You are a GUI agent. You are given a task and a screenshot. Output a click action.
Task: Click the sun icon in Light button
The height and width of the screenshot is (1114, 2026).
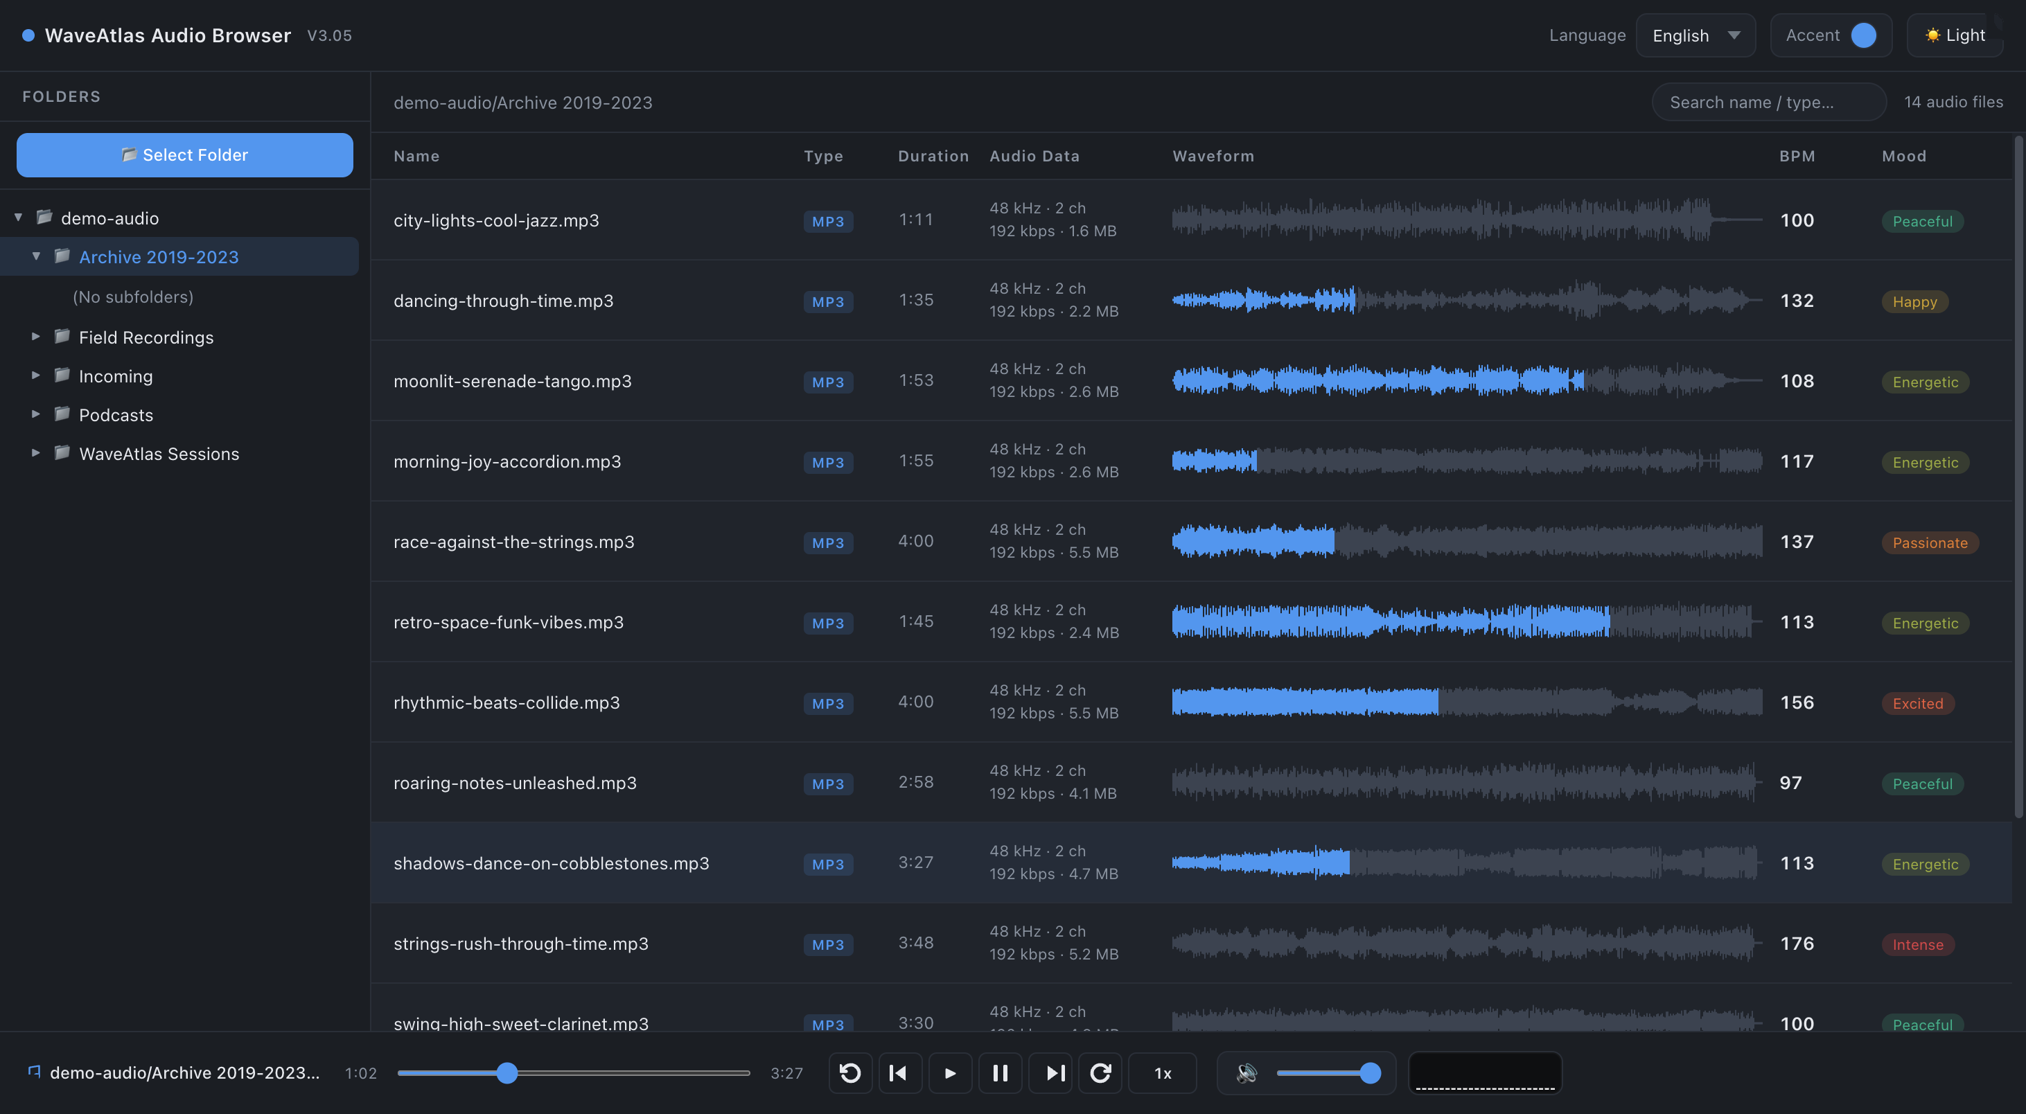1932,35
